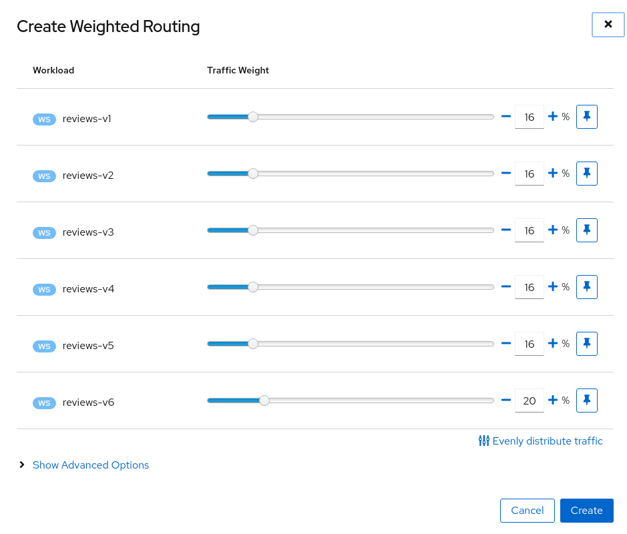Close the Create Weighted Routing dialog

[608, 24]
